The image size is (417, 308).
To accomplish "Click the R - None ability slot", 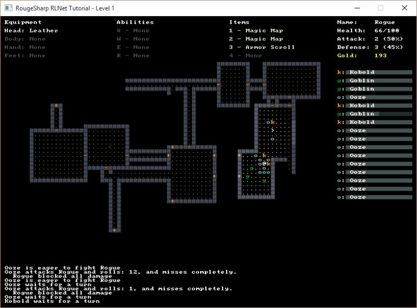I will point(133,55).
